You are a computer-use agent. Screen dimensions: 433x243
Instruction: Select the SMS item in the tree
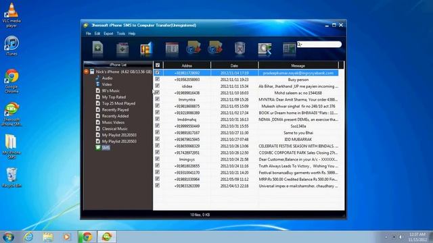coord(106,148)
